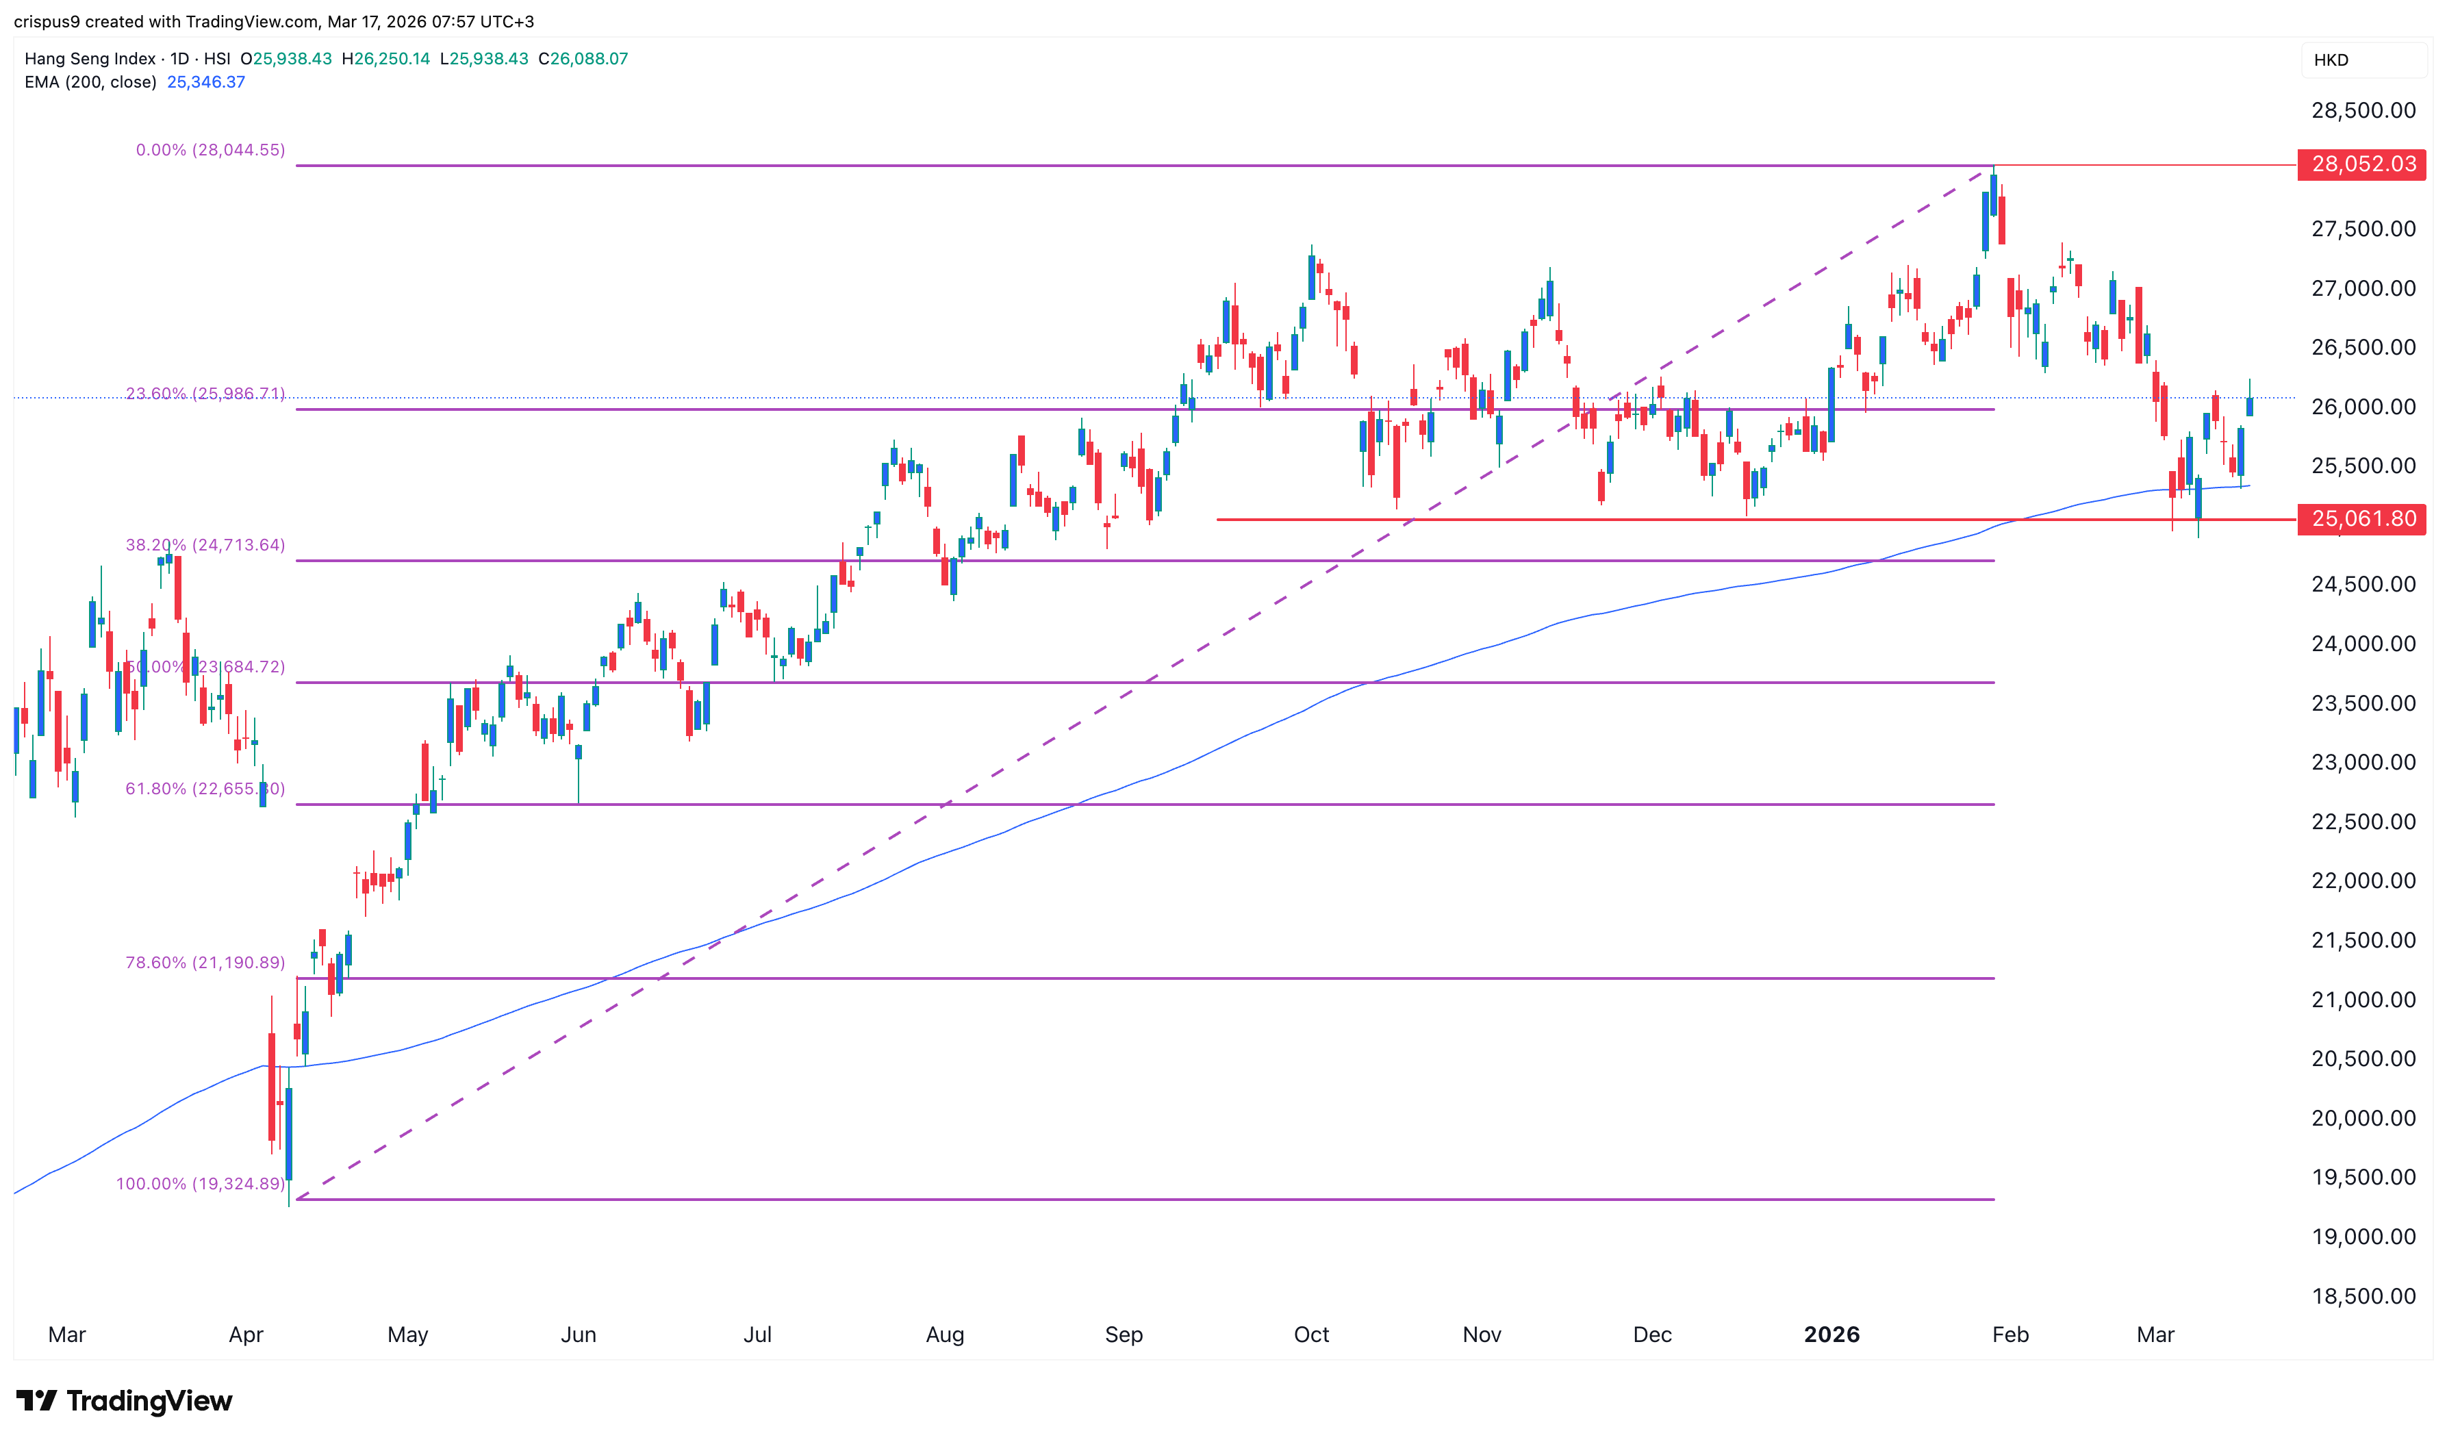Click the Feb label on time axis

[x=2010, y=1334]
